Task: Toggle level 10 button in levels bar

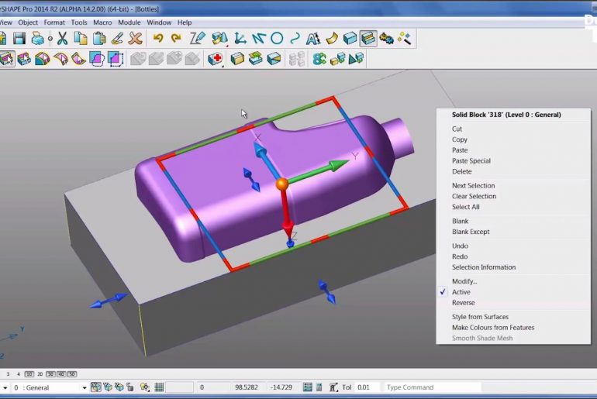Action: point(29,374)
